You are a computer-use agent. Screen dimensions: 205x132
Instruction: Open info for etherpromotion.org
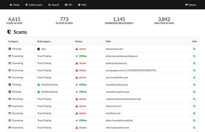[x=194, y=63]
